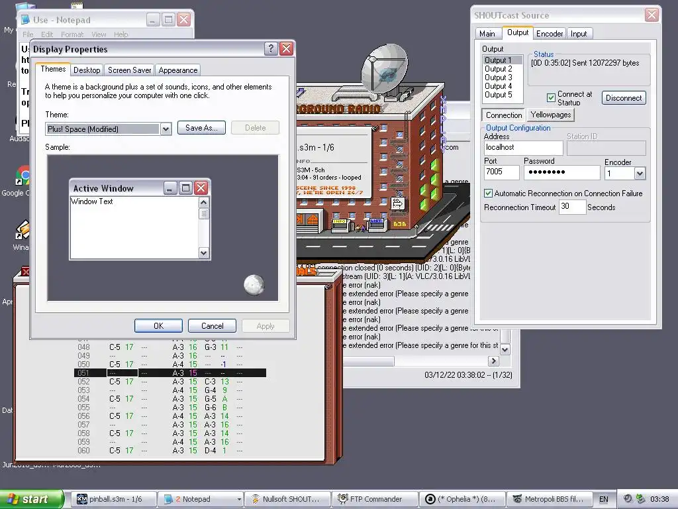This screenshot has width=678, height=509.
Task: Click the Disconnect button
Action: pyautogui.click(x=624, y=98)
